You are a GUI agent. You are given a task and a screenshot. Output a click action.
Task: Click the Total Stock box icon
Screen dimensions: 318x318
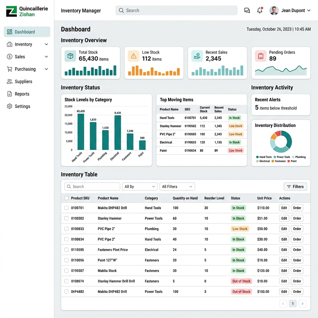pos(70,56)
